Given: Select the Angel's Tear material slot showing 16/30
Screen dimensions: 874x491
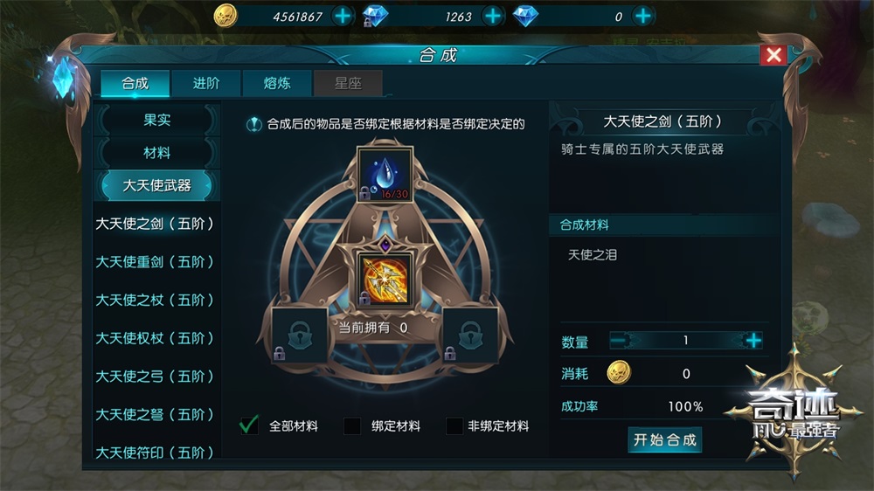Looking at the screenshot, I should (x=385, y=175).
